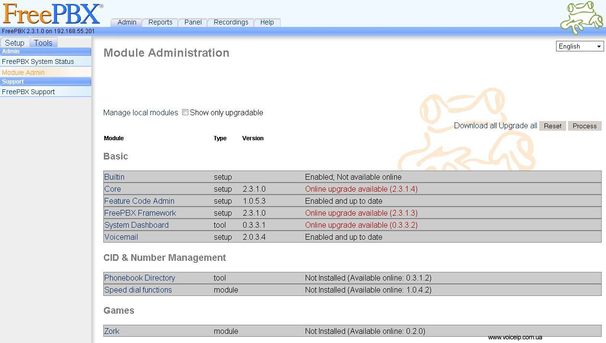Click the Process button

click(x=584, y=126)
